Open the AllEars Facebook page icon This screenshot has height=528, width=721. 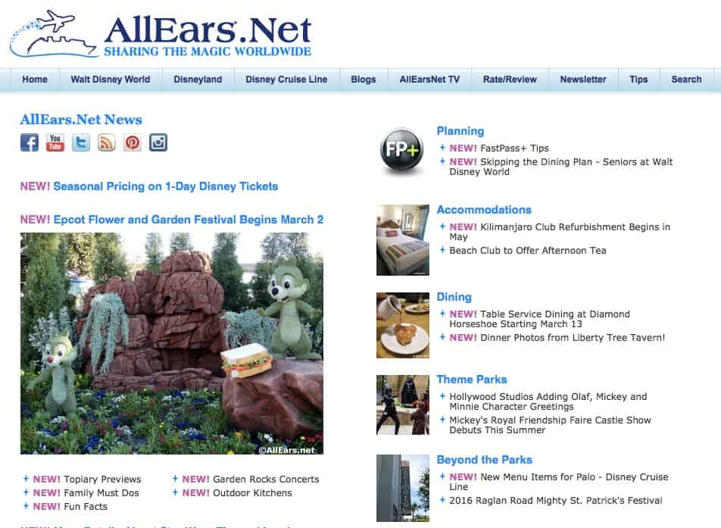(x=30, y=142)
